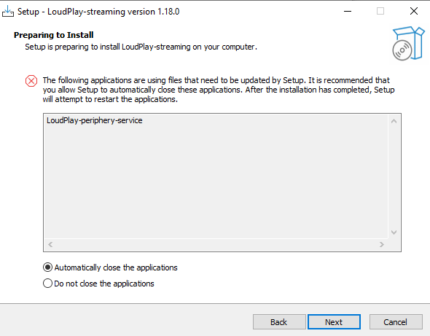
Task: Select Automatically close the applications option
Action: point(110,267)
